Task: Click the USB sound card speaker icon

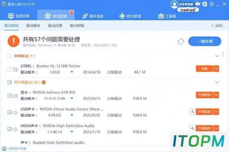Action: click(15, 112)
